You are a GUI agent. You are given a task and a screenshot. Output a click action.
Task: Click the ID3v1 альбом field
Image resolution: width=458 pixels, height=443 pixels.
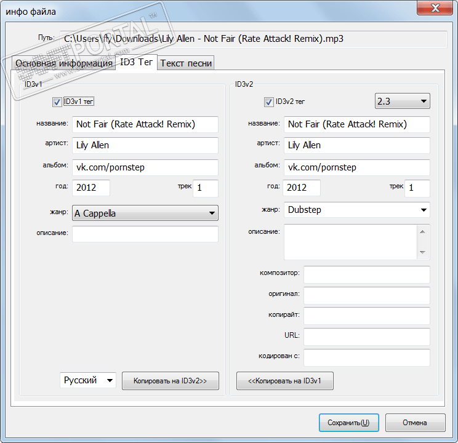point(145,167)
